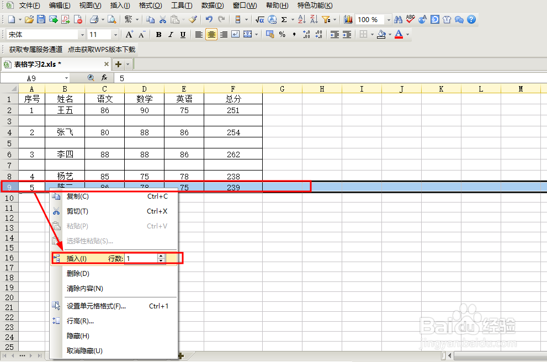This screenshot has width=547, height=362.
Task: Expand the Name Box dropdown arrow
Action: point(66,78)
